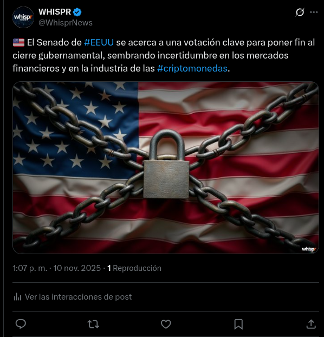
Task: Like the post with the heart icon
Action: coord(166,324)
